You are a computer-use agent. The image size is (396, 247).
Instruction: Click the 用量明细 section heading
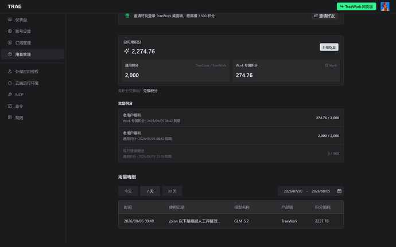click(x=127, y=177)
